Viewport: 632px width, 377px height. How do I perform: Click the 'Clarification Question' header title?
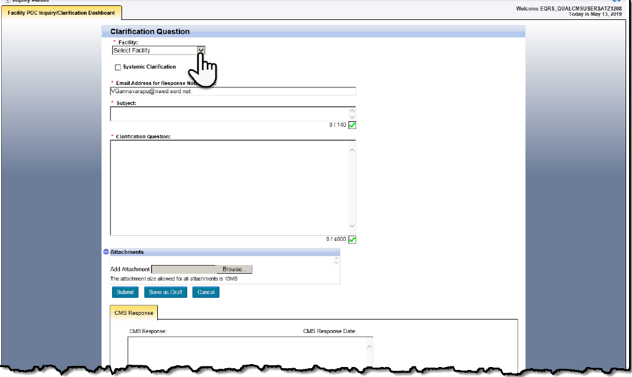[150, 32]
